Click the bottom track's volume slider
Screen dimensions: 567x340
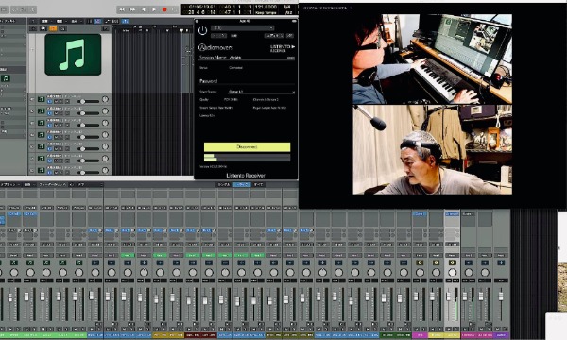point(88,173)
